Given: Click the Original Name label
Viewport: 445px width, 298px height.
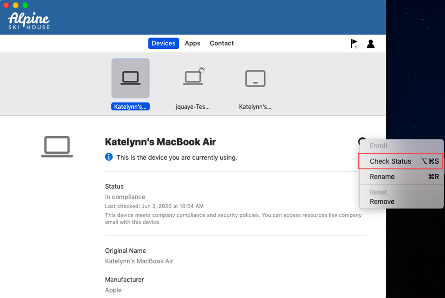Looking at the screenshot, I should 125,251.
